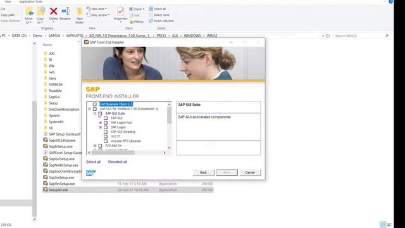The image size is (405, 228).
Task: Click SAP logo at installer bottom-left
Action: click(91, 173)
